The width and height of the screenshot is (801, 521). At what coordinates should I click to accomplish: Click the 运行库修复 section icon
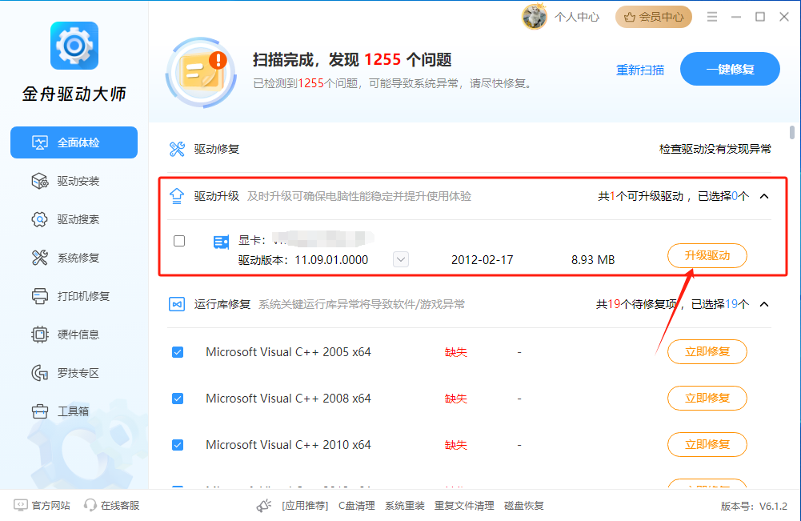point(177,304)
